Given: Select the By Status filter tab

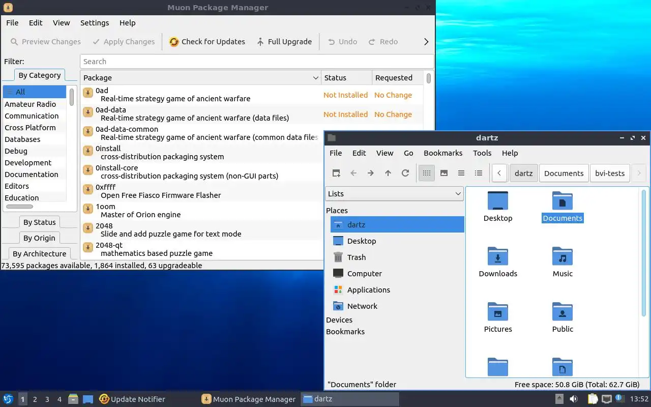Looking at the screenshot, I should pos(40,222).
